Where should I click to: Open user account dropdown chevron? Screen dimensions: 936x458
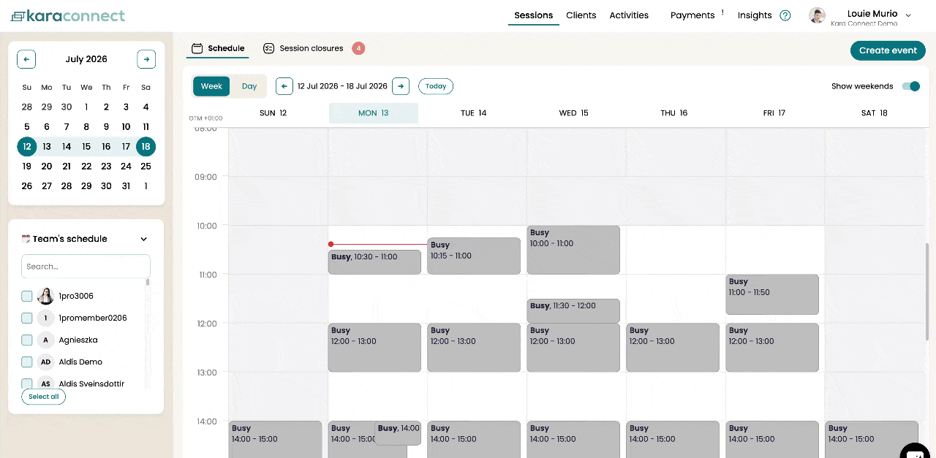pyautogui.click(x=908, y=15)
